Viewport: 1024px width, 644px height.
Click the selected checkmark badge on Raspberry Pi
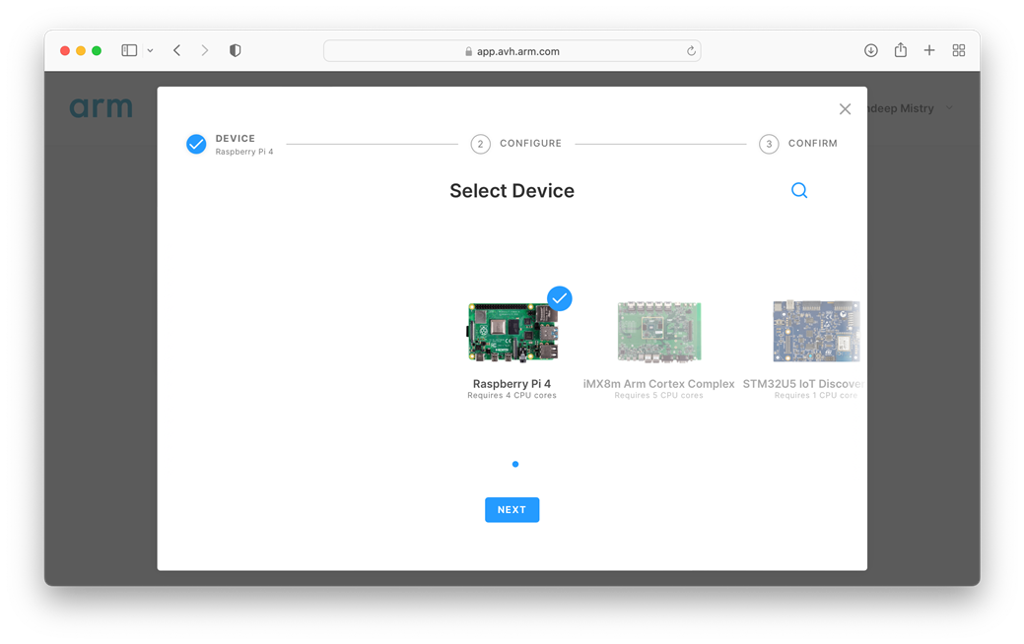(560, 298)
